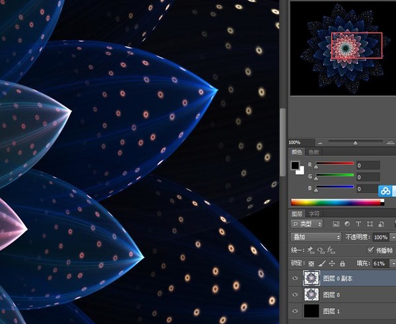This screenshot has width=396, height=324.
Task: Filter layers by type (T) icon
Action: (x=358, y=224)
